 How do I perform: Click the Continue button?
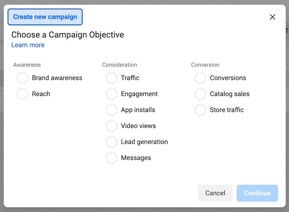pyautogui.click(x=257, y=193)
